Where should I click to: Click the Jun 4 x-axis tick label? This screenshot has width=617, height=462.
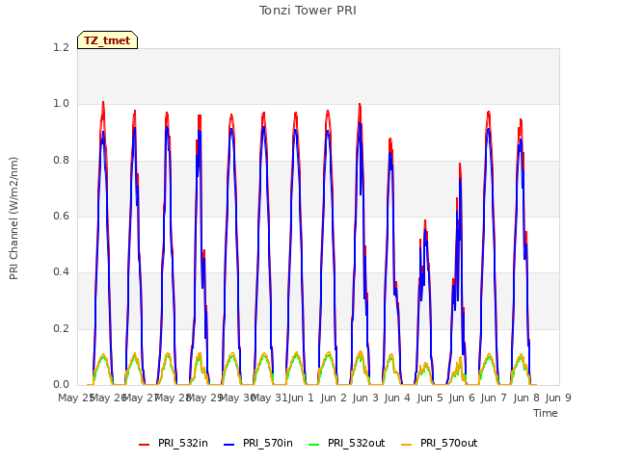point(397,398)
